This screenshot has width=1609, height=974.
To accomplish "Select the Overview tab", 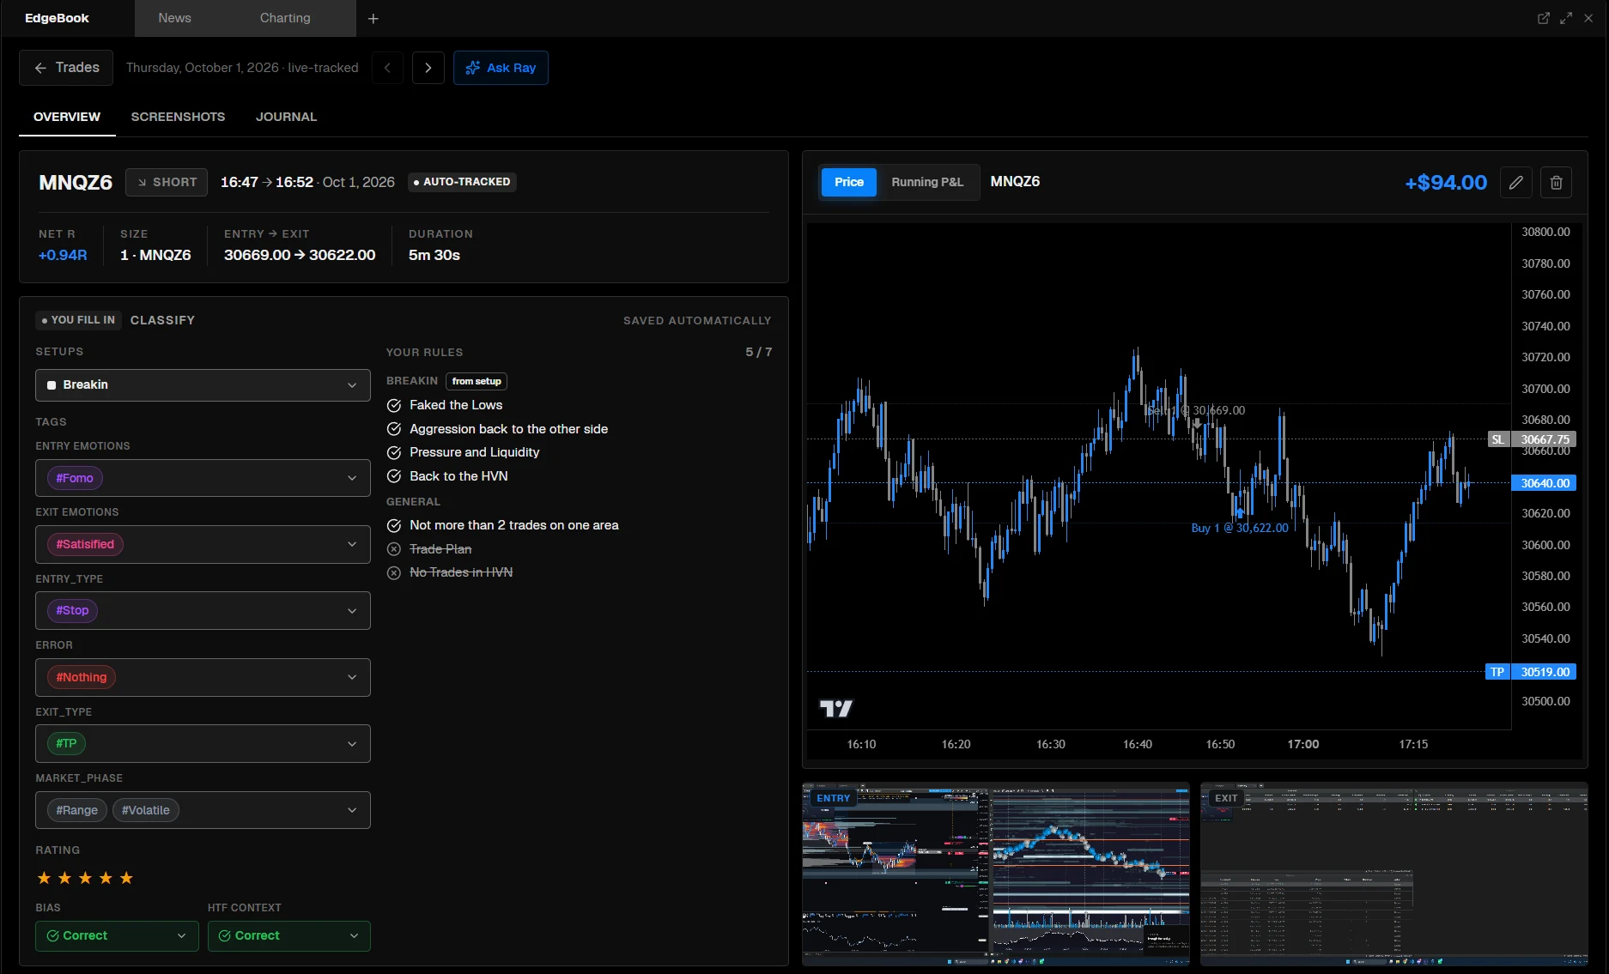I will (67, 117).
